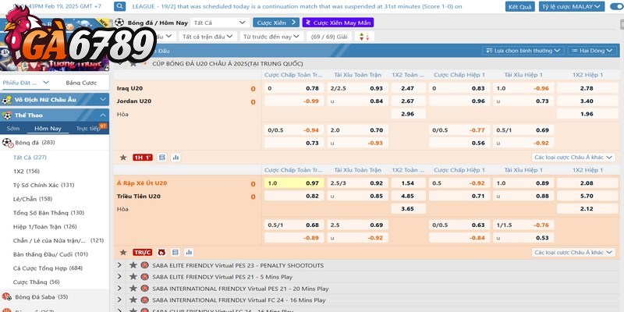Select the draw odds 3.65
The image size is (624, 312).
408,208
